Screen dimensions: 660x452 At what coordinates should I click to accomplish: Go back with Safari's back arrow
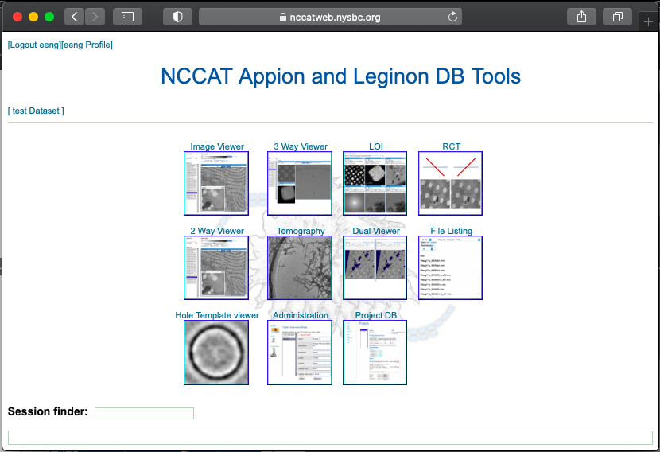(x=74, y=17)
